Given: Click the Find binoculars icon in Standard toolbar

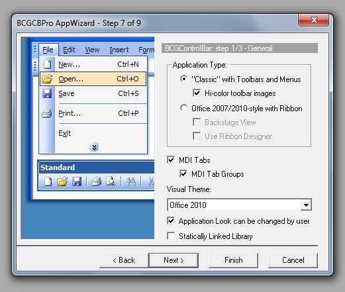Looking at the screenshot, I should pos(130,181).
